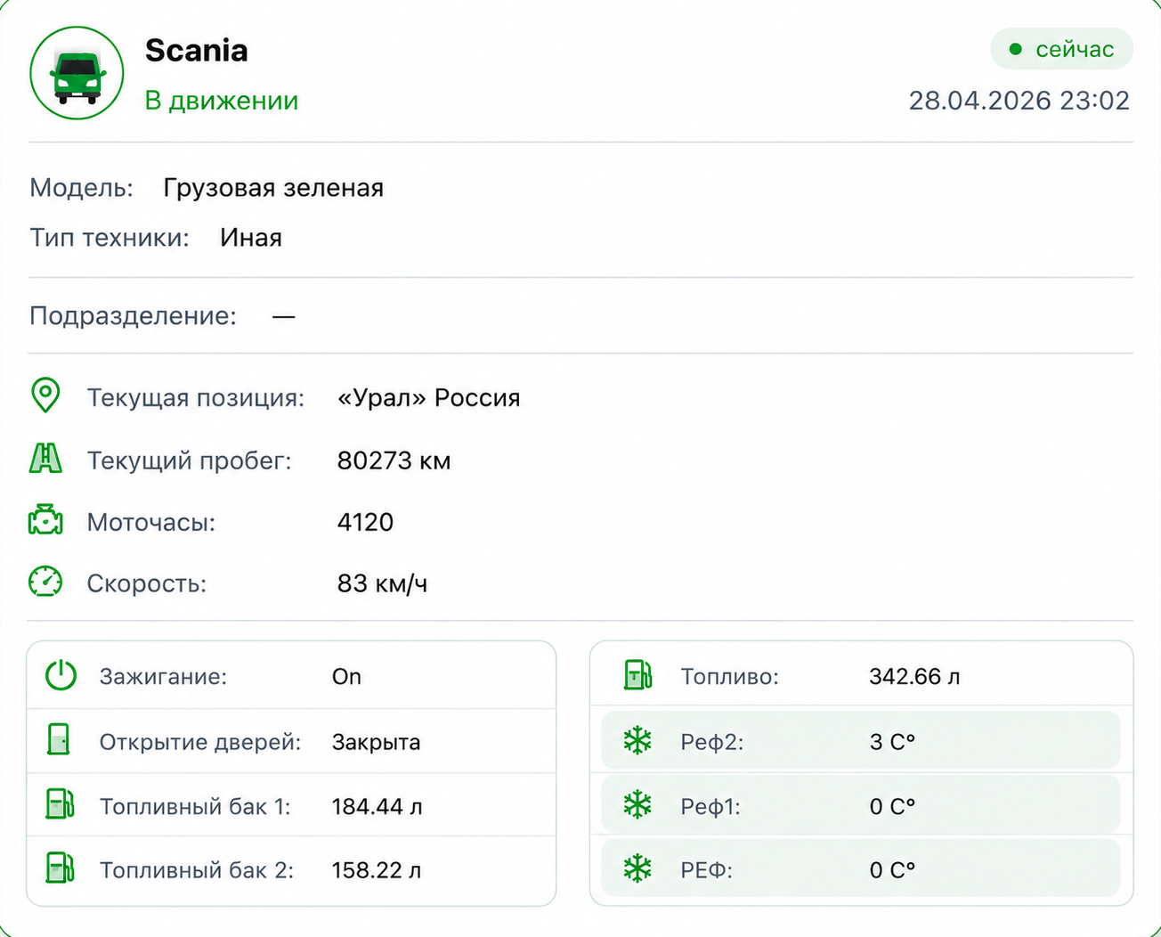The height and width of the screenshot is (937, 1161).
Task: Click the 'Зажигание:' label
Action: [163, 677]
